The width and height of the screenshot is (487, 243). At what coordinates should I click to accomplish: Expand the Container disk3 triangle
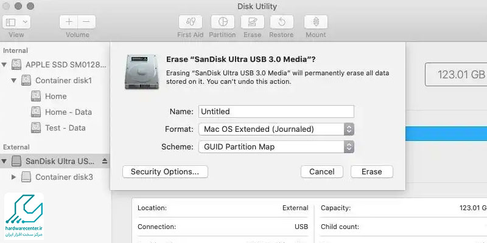[x=13, y=177]
